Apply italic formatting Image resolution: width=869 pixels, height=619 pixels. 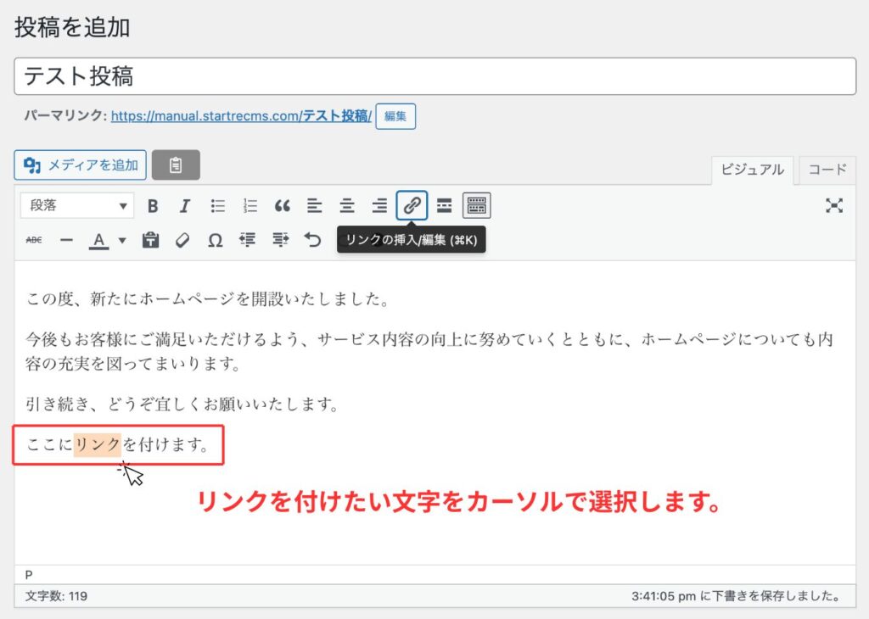[184, 206]
